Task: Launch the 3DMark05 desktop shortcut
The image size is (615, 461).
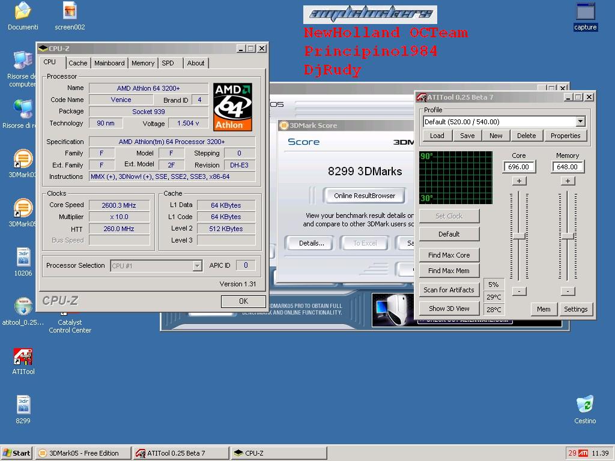Action: pyautogui.click(x=23, y=208)
